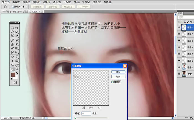Image resolution: width=194 pixels, height=120 pixels.
Task: Click 取消 in the box blur dialog
Action: [118, 77]
